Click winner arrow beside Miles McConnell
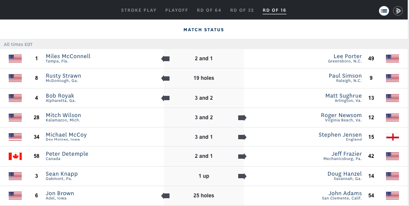This screenshot has width=409, height=206. [165, 59]
